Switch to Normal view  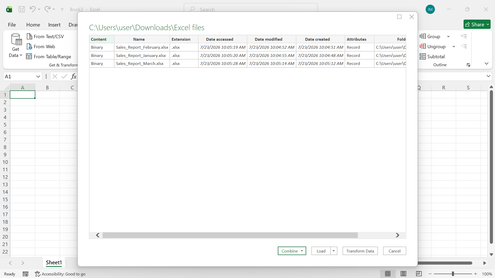pos(388,274)
